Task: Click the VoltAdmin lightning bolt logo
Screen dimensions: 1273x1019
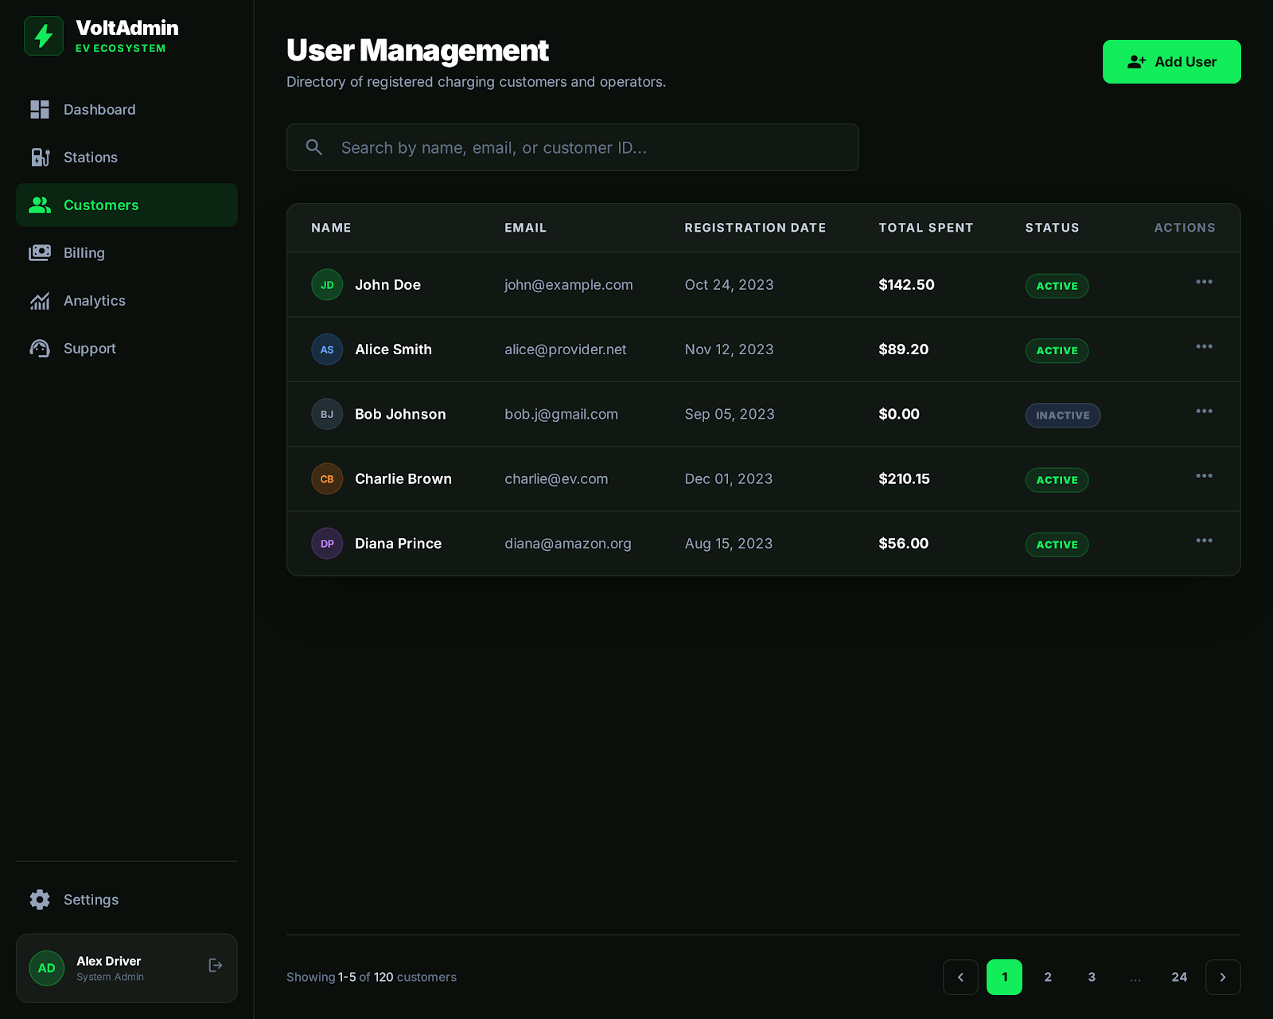Action: [x=44, y=35]
